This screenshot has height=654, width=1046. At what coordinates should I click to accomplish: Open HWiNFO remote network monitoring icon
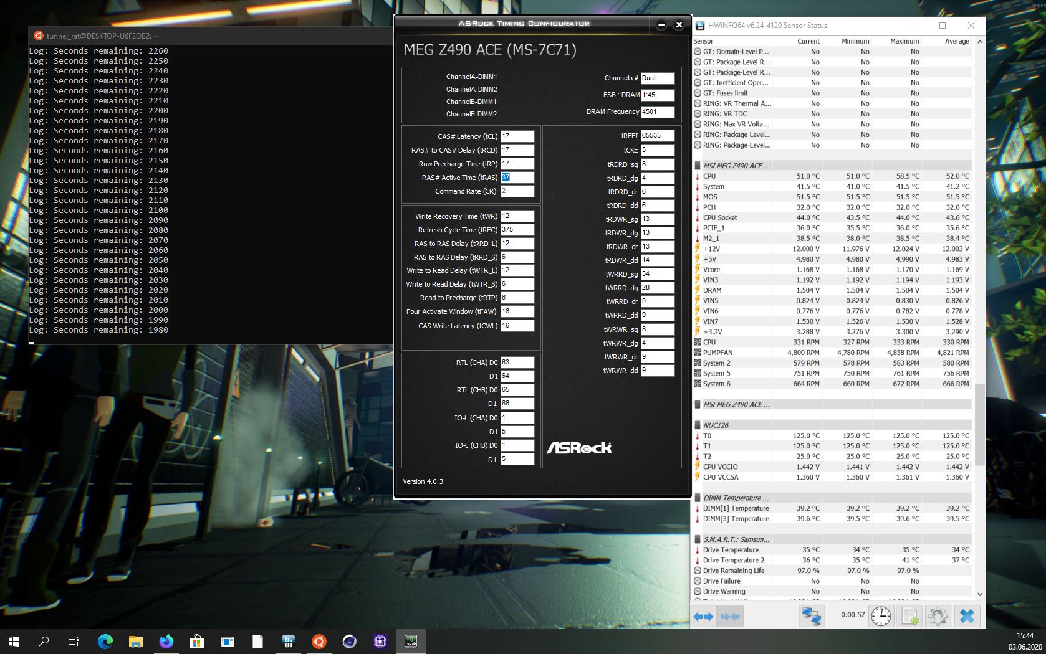pos(812,616)
